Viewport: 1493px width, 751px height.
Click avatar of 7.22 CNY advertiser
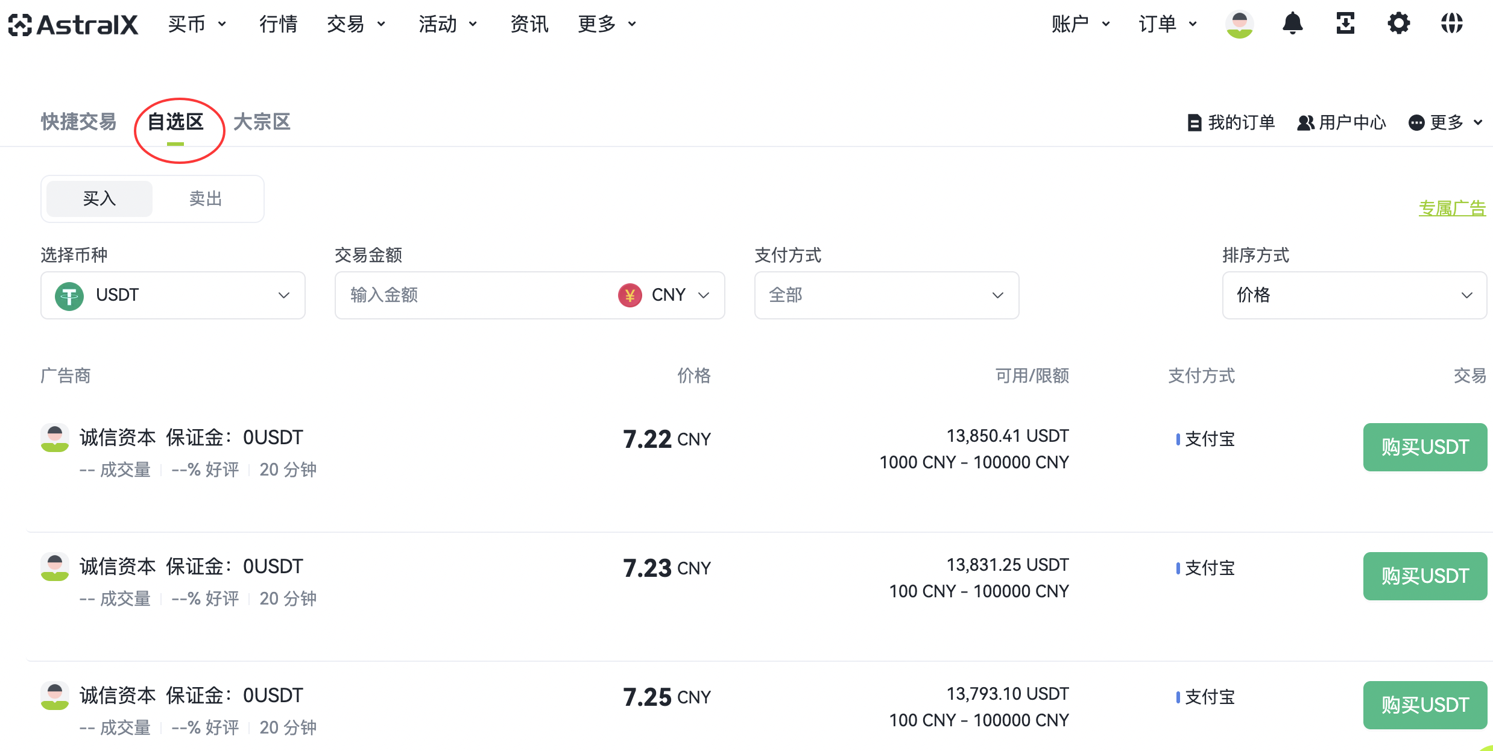(55, 438)
